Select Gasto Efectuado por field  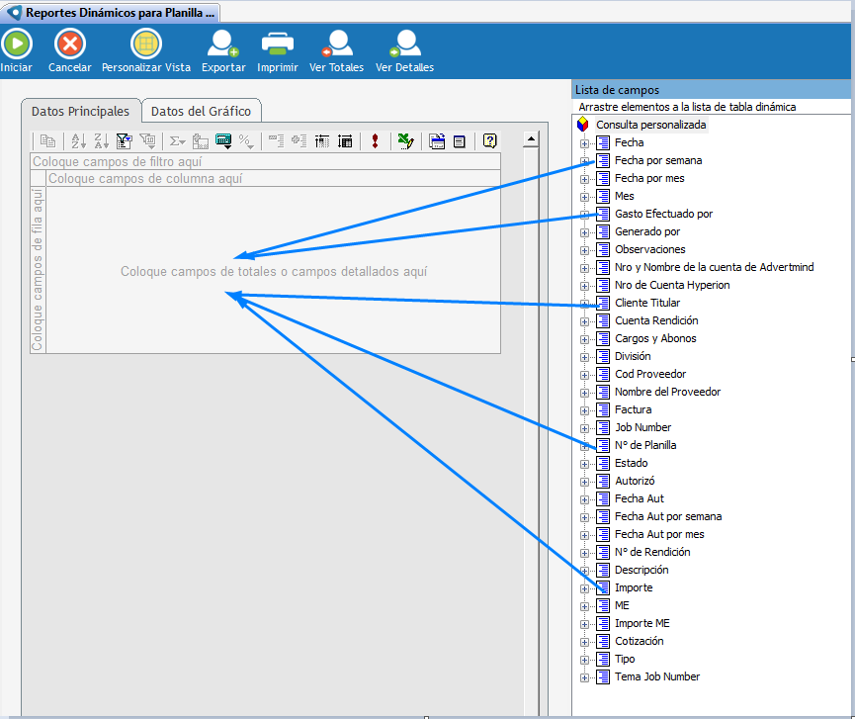662,214
